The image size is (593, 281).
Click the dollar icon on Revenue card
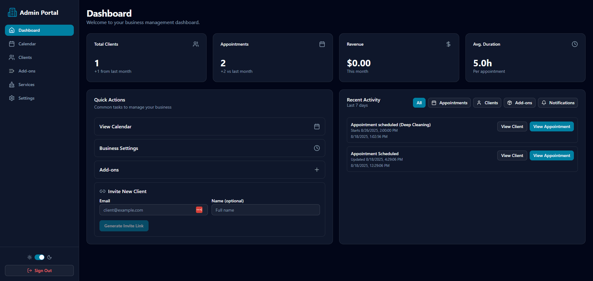(448, 44)
